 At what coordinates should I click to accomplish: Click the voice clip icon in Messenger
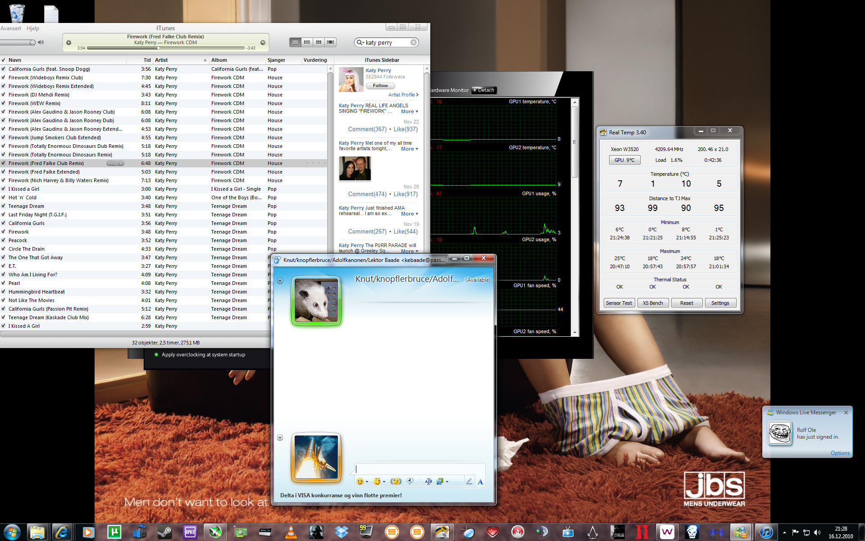click(x=410, y=481)
